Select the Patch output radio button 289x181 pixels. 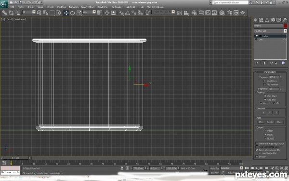[265, 131]
